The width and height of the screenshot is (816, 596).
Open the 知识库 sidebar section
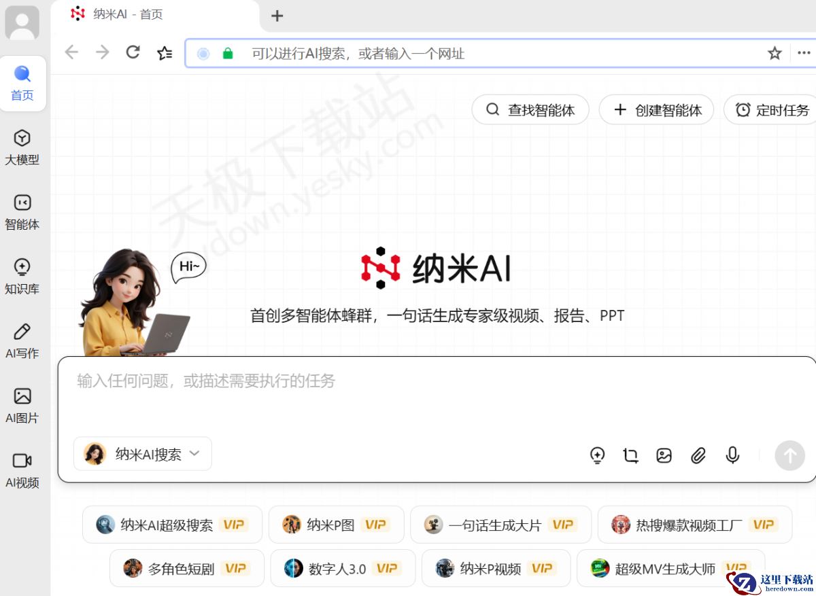coord(22,277)
